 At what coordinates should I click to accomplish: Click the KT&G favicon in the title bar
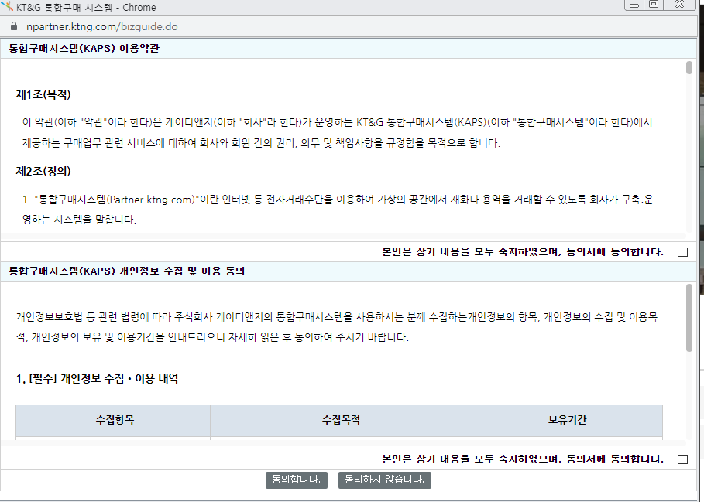point(7,7)
